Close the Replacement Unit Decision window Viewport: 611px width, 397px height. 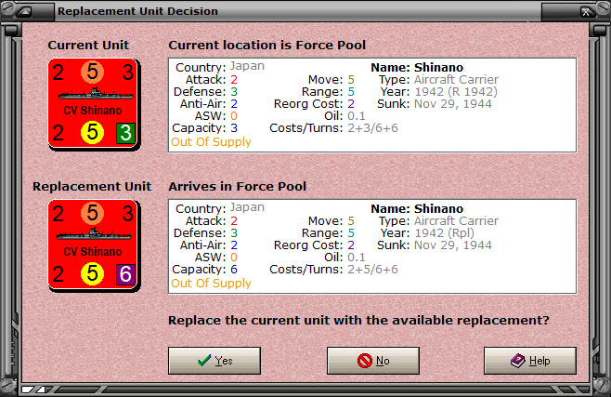(x=586, y=12)
